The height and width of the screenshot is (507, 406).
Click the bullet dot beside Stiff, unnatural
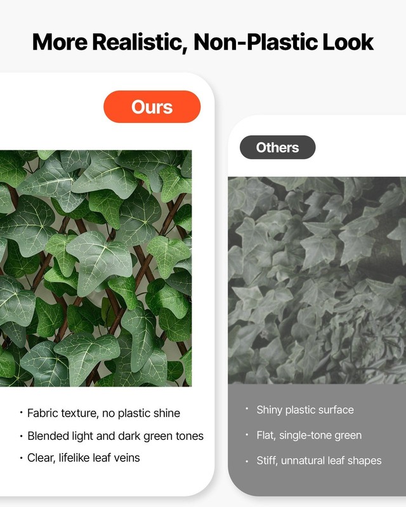click(247, 461)
